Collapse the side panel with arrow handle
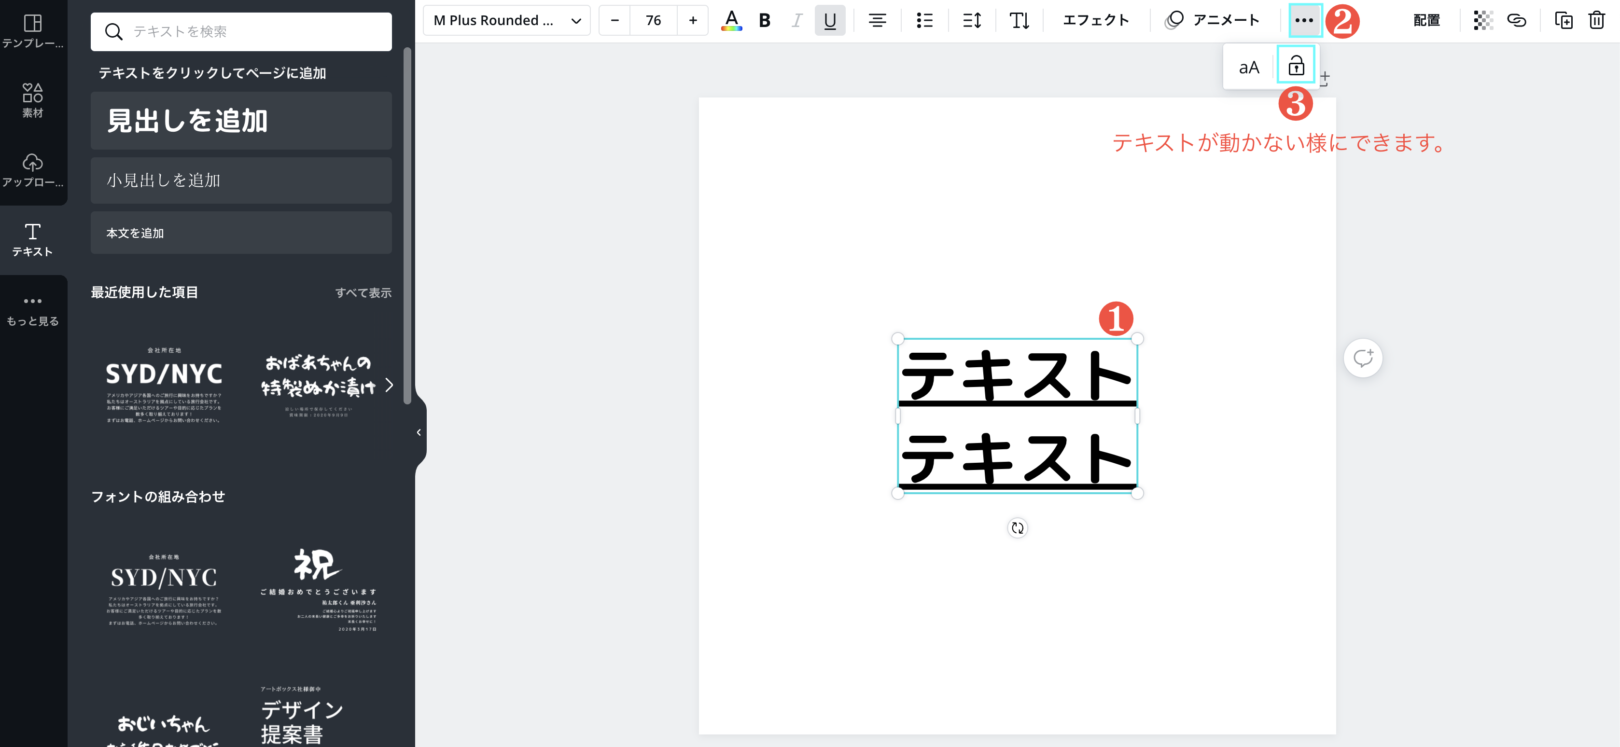Screen dimensions: 1620x747 click(419, 432)
